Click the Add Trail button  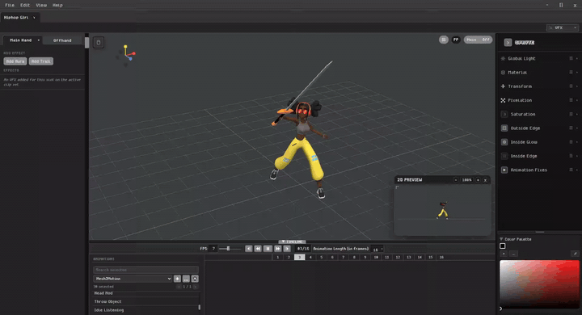coord(41,61)
